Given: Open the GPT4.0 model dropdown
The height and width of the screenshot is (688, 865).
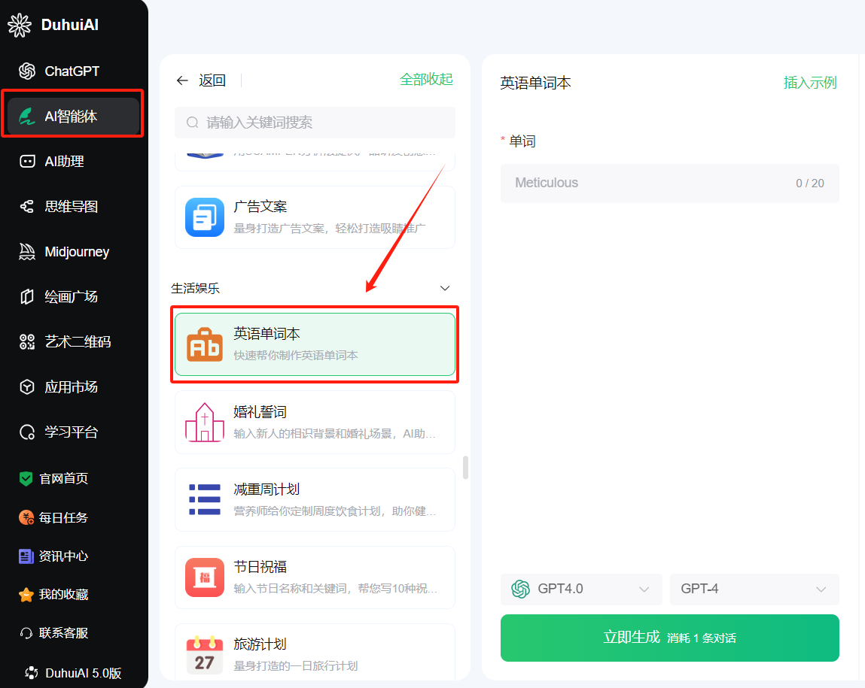Looking at the screenshot, I should (581, 589).
